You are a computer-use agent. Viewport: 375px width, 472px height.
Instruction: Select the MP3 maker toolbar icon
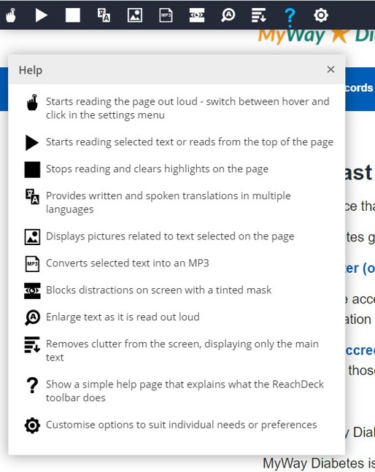pos(166,15)
